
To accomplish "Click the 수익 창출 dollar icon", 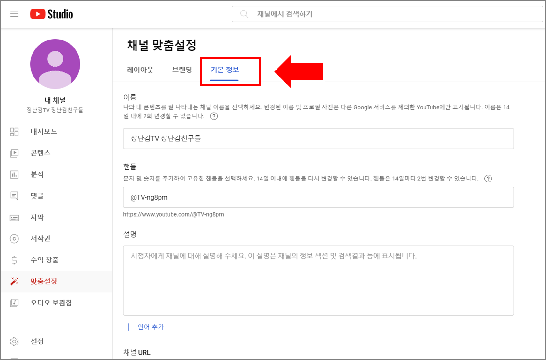I will coord(14,260).
